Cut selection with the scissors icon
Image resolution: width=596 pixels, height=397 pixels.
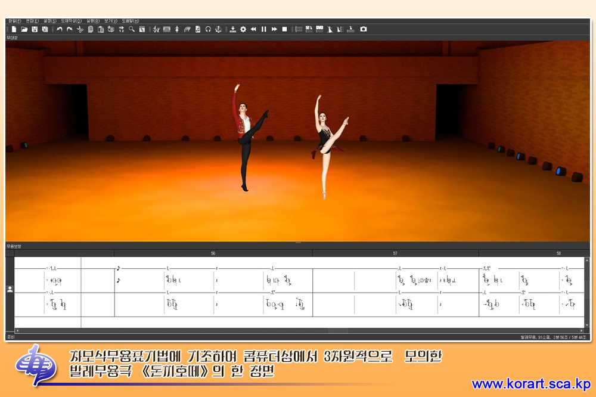pos(80,29)
